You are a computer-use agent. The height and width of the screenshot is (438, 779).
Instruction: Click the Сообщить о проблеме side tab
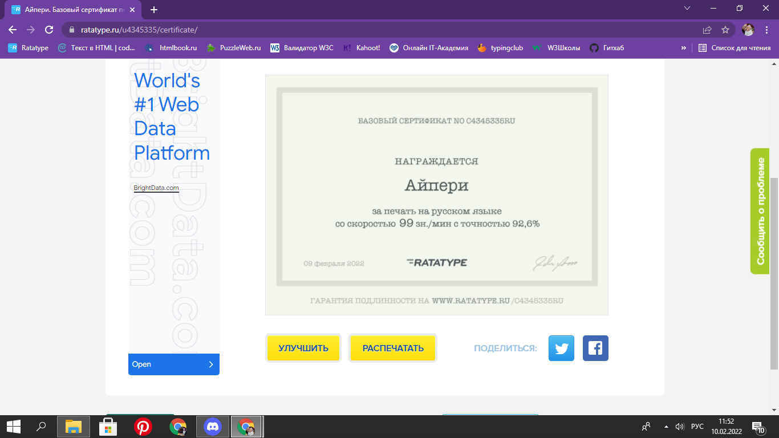coord(760,211)
